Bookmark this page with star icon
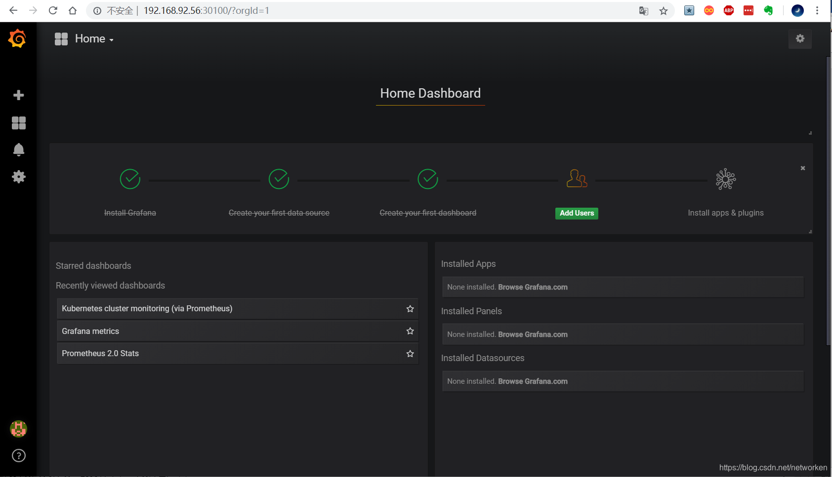 [664, 11]
